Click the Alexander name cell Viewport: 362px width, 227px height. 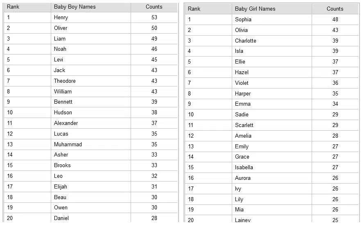click(x=91, y=123)
